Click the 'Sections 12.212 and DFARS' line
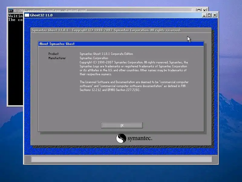 pyautogui.click(x=110, y=90)
